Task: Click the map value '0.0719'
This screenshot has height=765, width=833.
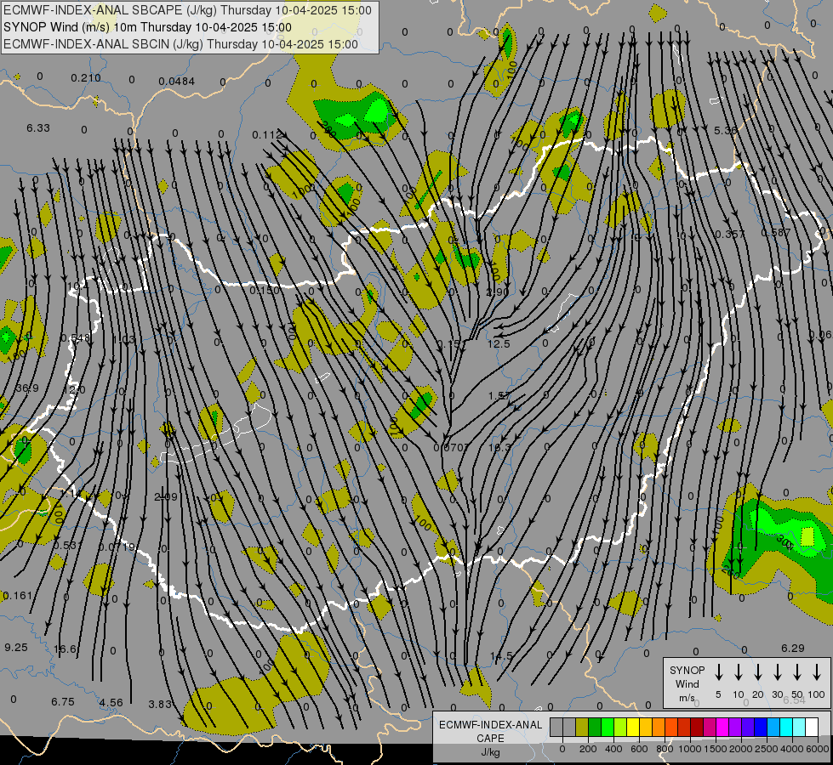Action: [117, 547]
